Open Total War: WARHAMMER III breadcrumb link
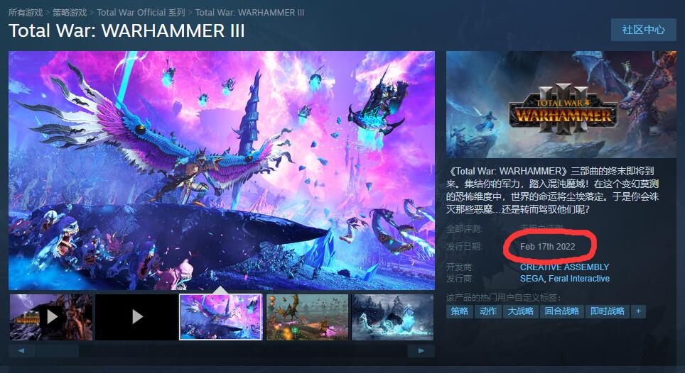 (249, 13)
